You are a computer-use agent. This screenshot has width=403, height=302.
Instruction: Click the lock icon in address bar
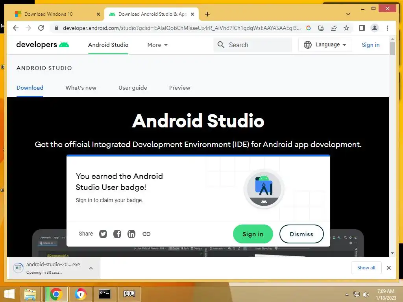pyautogui.click(x=57, y=28)
